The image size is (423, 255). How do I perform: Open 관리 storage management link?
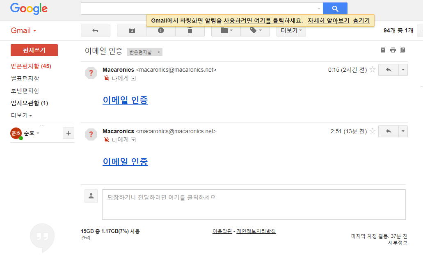[x=85, y=238]
